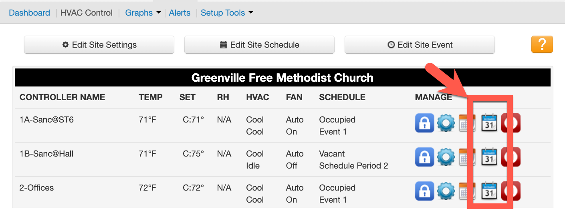The image size is (565, 209).
Task: Click lock icon for 1A-Sanc@ST6
Action: click(424, 123)
